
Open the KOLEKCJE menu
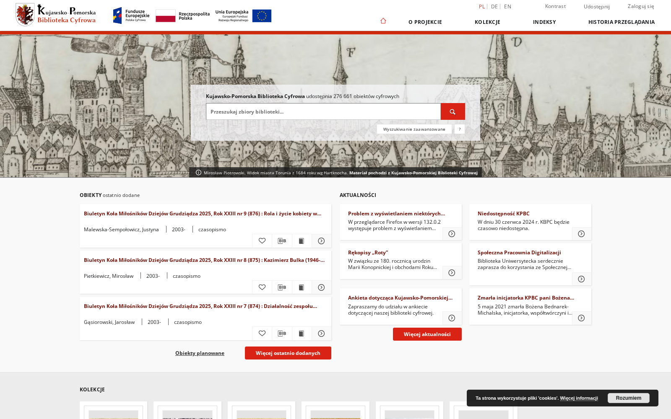tap(487, 22)
